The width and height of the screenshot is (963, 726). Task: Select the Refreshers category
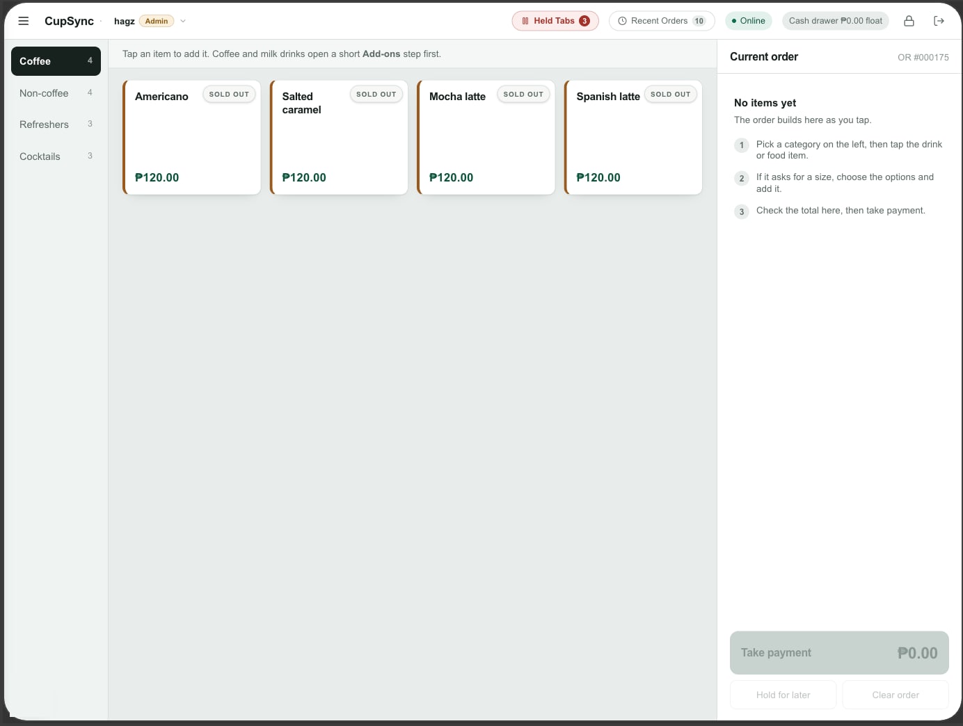tap(56, 124)
